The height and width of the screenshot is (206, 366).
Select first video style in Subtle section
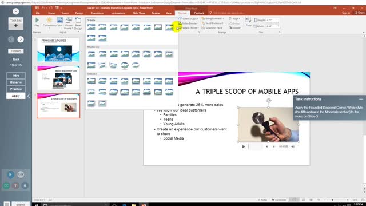[x=91, y=27]
